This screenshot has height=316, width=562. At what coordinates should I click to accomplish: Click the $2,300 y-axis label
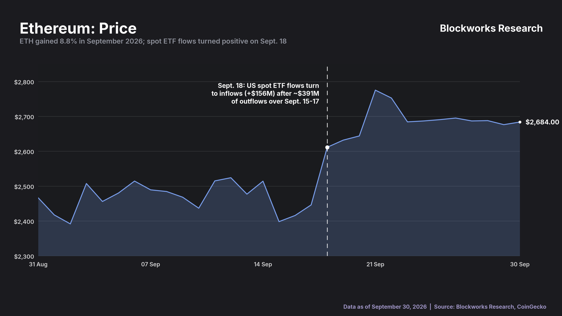click(x=24, y=257)
